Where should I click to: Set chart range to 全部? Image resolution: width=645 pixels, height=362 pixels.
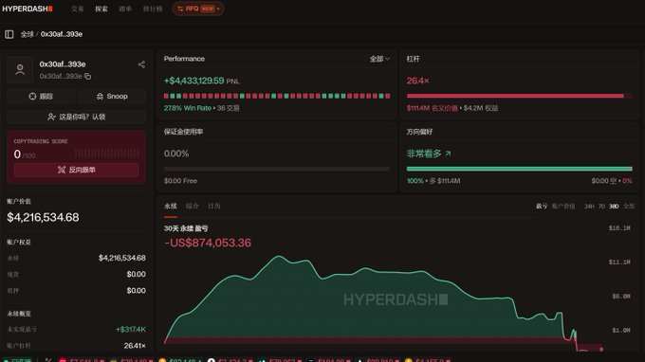coord(629,206)
